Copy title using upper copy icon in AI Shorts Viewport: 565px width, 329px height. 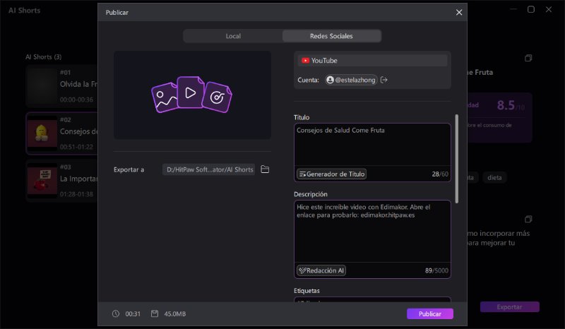pos(528,58)
